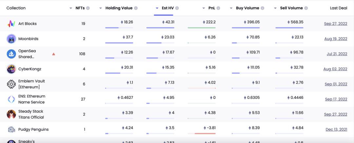Click the Art Blocks collection logo
This screenshot has height=143, width=354.
pyautogui.click(x=11, y=24)
